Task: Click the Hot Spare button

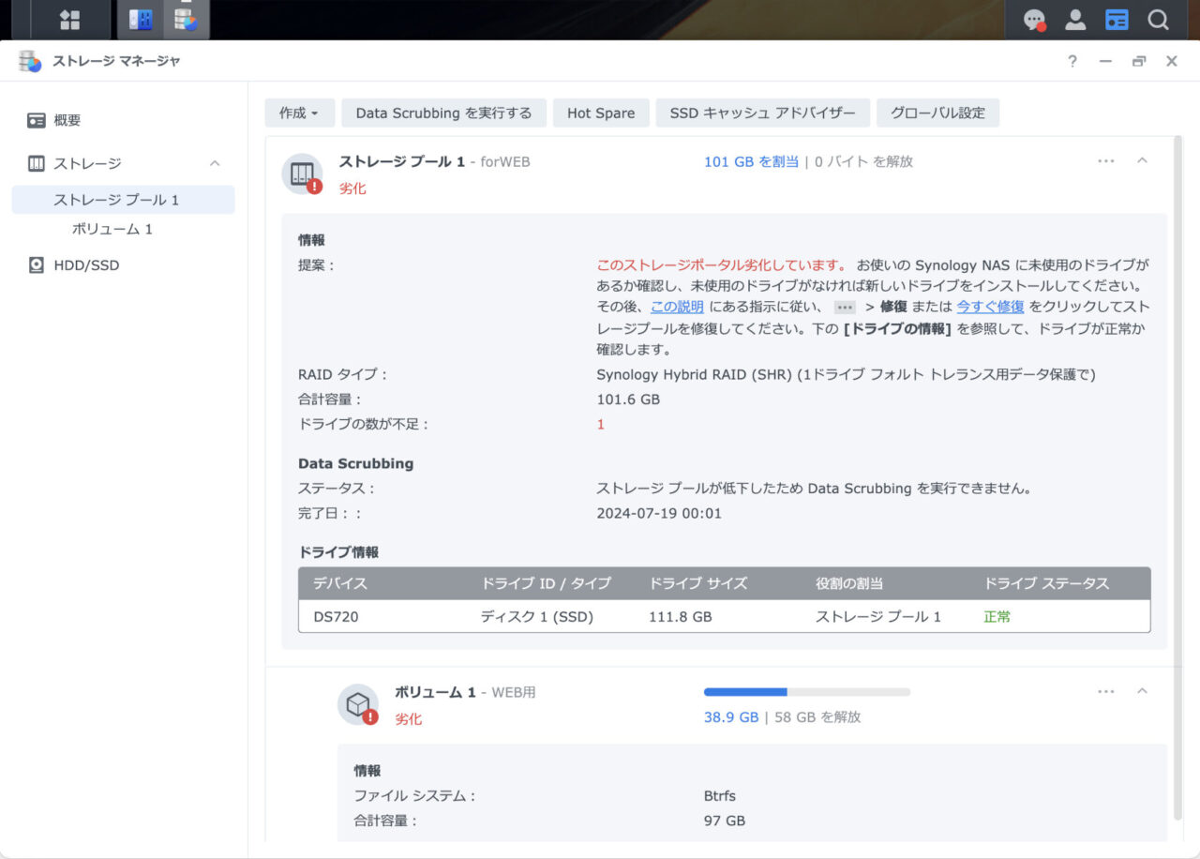Action: 601,113
